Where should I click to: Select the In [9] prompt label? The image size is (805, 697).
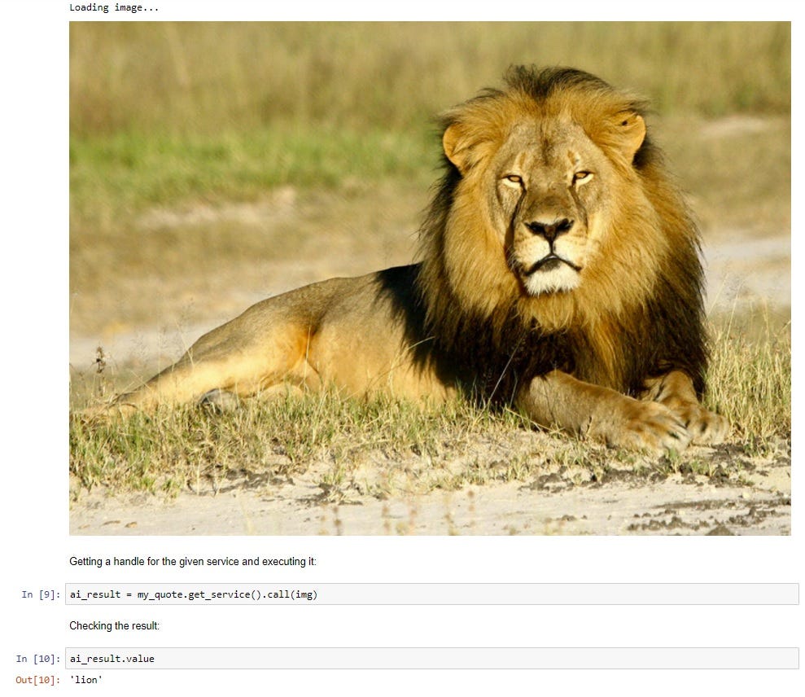pyautogui.click(x=41, y=594)
